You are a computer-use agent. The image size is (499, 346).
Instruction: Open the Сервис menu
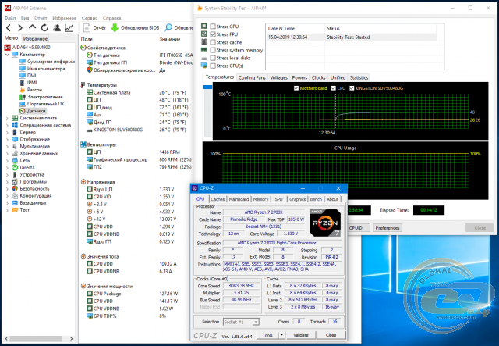[90, 18]
